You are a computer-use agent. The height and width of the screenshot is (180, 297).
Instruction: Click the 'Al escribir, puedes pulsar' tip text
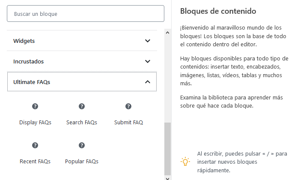click(x=242, y=162)
